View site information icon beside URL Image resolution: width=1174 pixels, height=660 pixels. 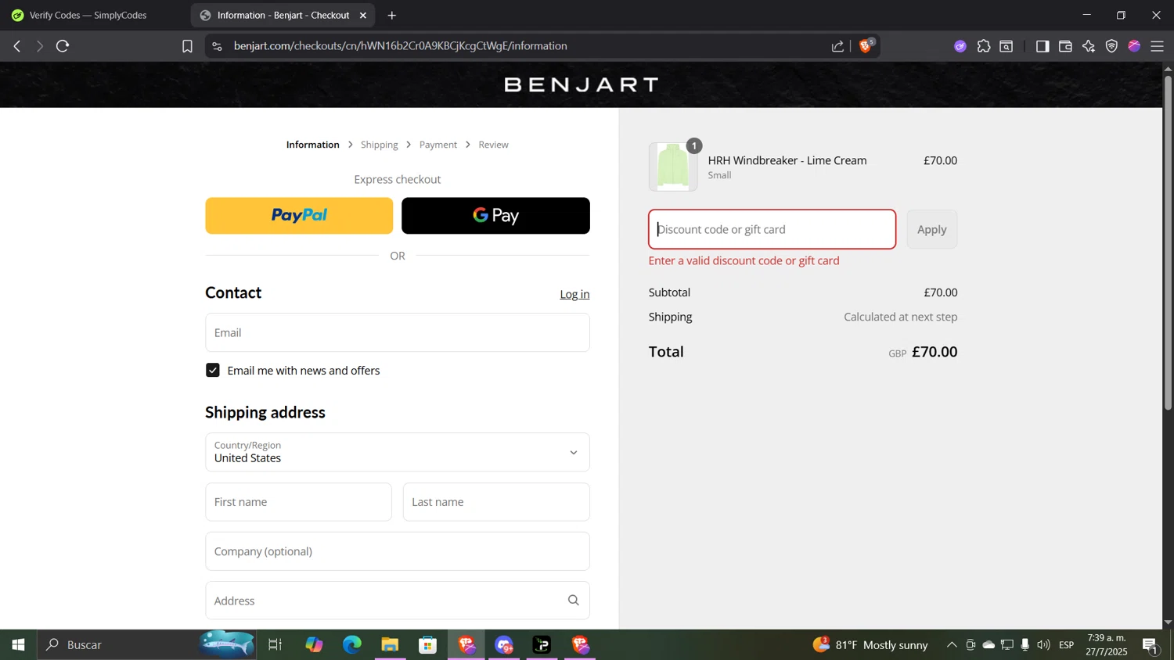coord(217,46)
